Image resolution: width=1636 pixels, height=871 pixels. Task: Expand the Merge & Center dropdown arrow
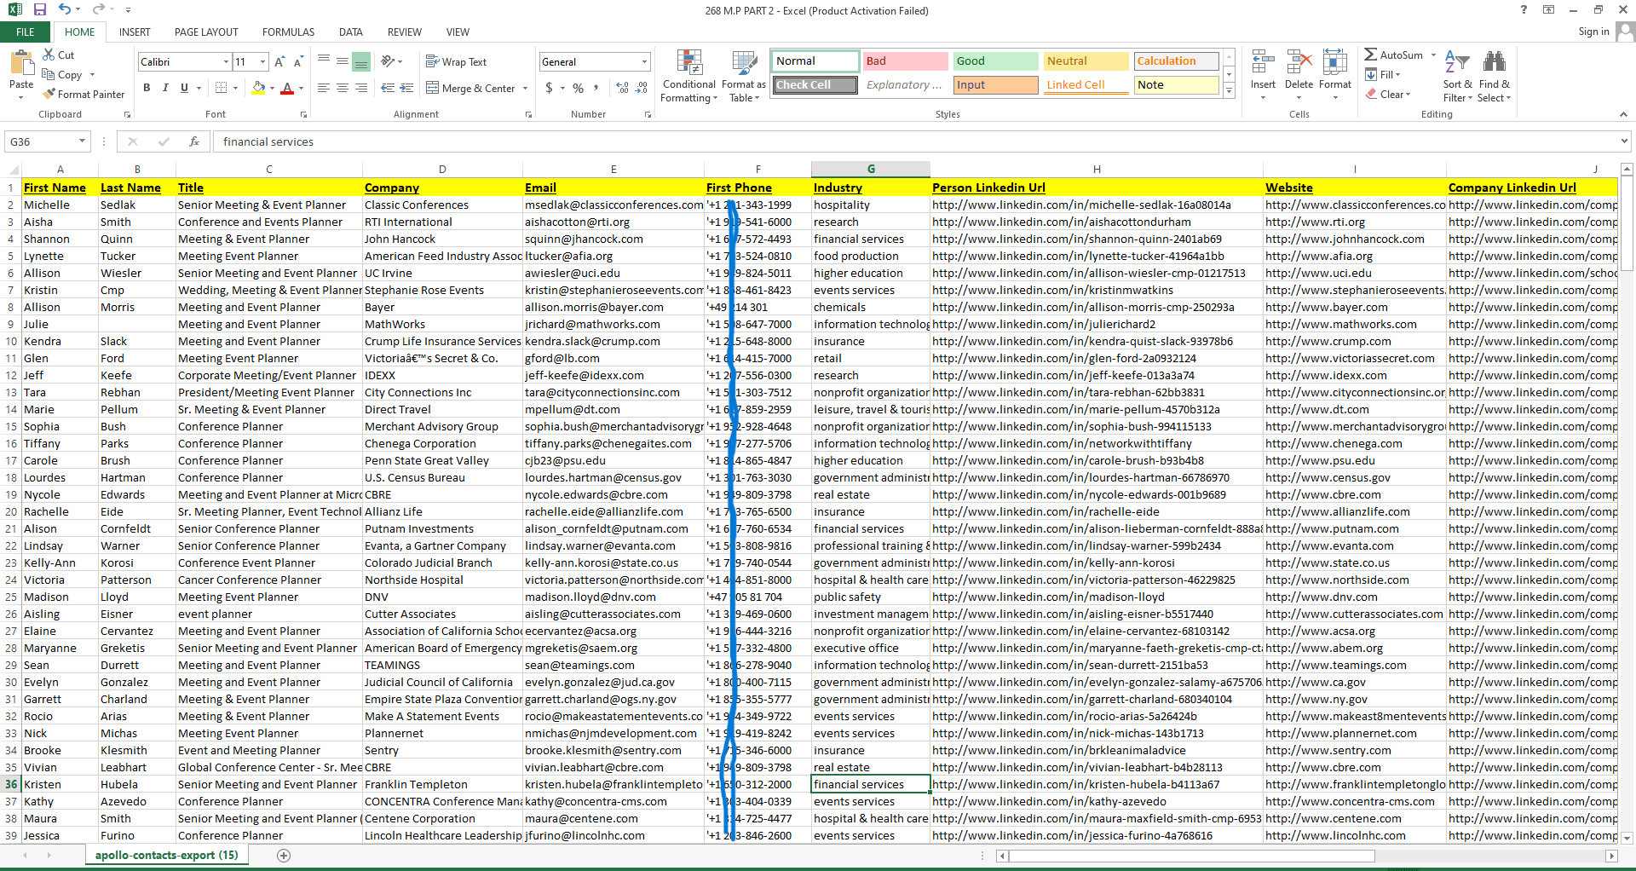pos(526,88)
